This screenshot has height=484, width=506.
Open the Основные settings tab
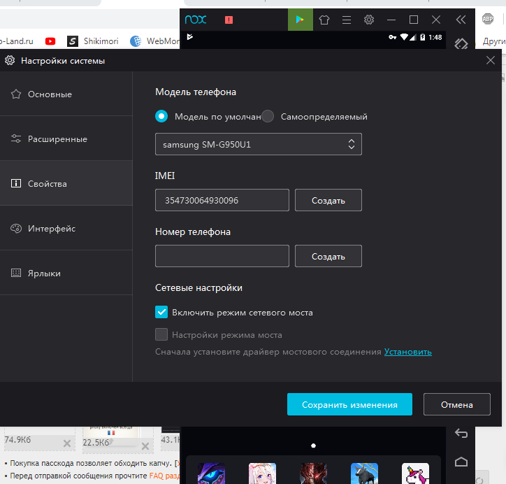point(66,94)
